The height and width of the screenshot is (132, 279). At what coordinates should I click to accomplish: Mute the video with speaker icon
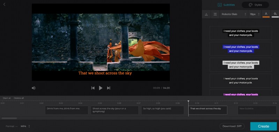pyautogui.click(x=33, y=88)
